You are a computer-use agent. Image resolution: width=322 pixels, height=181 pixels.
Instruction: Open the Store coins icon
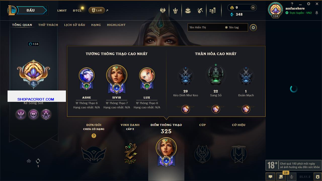pyautogui.click(x=213, y=11)
